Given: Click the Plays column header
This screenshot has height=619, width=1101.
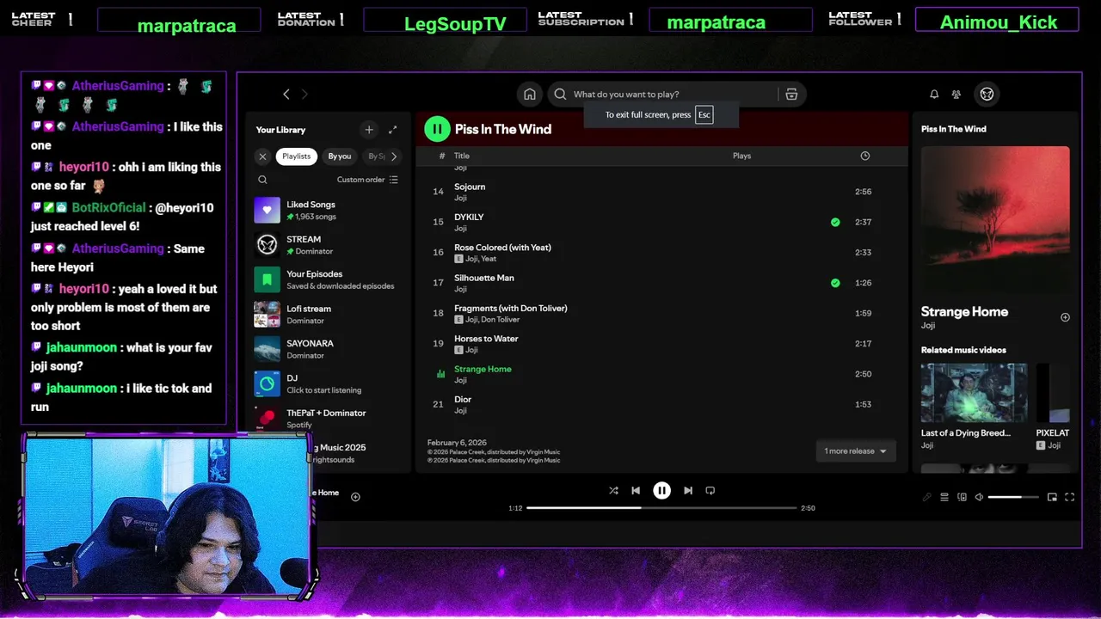Looking at the screenshot, I should click(741, 156).
